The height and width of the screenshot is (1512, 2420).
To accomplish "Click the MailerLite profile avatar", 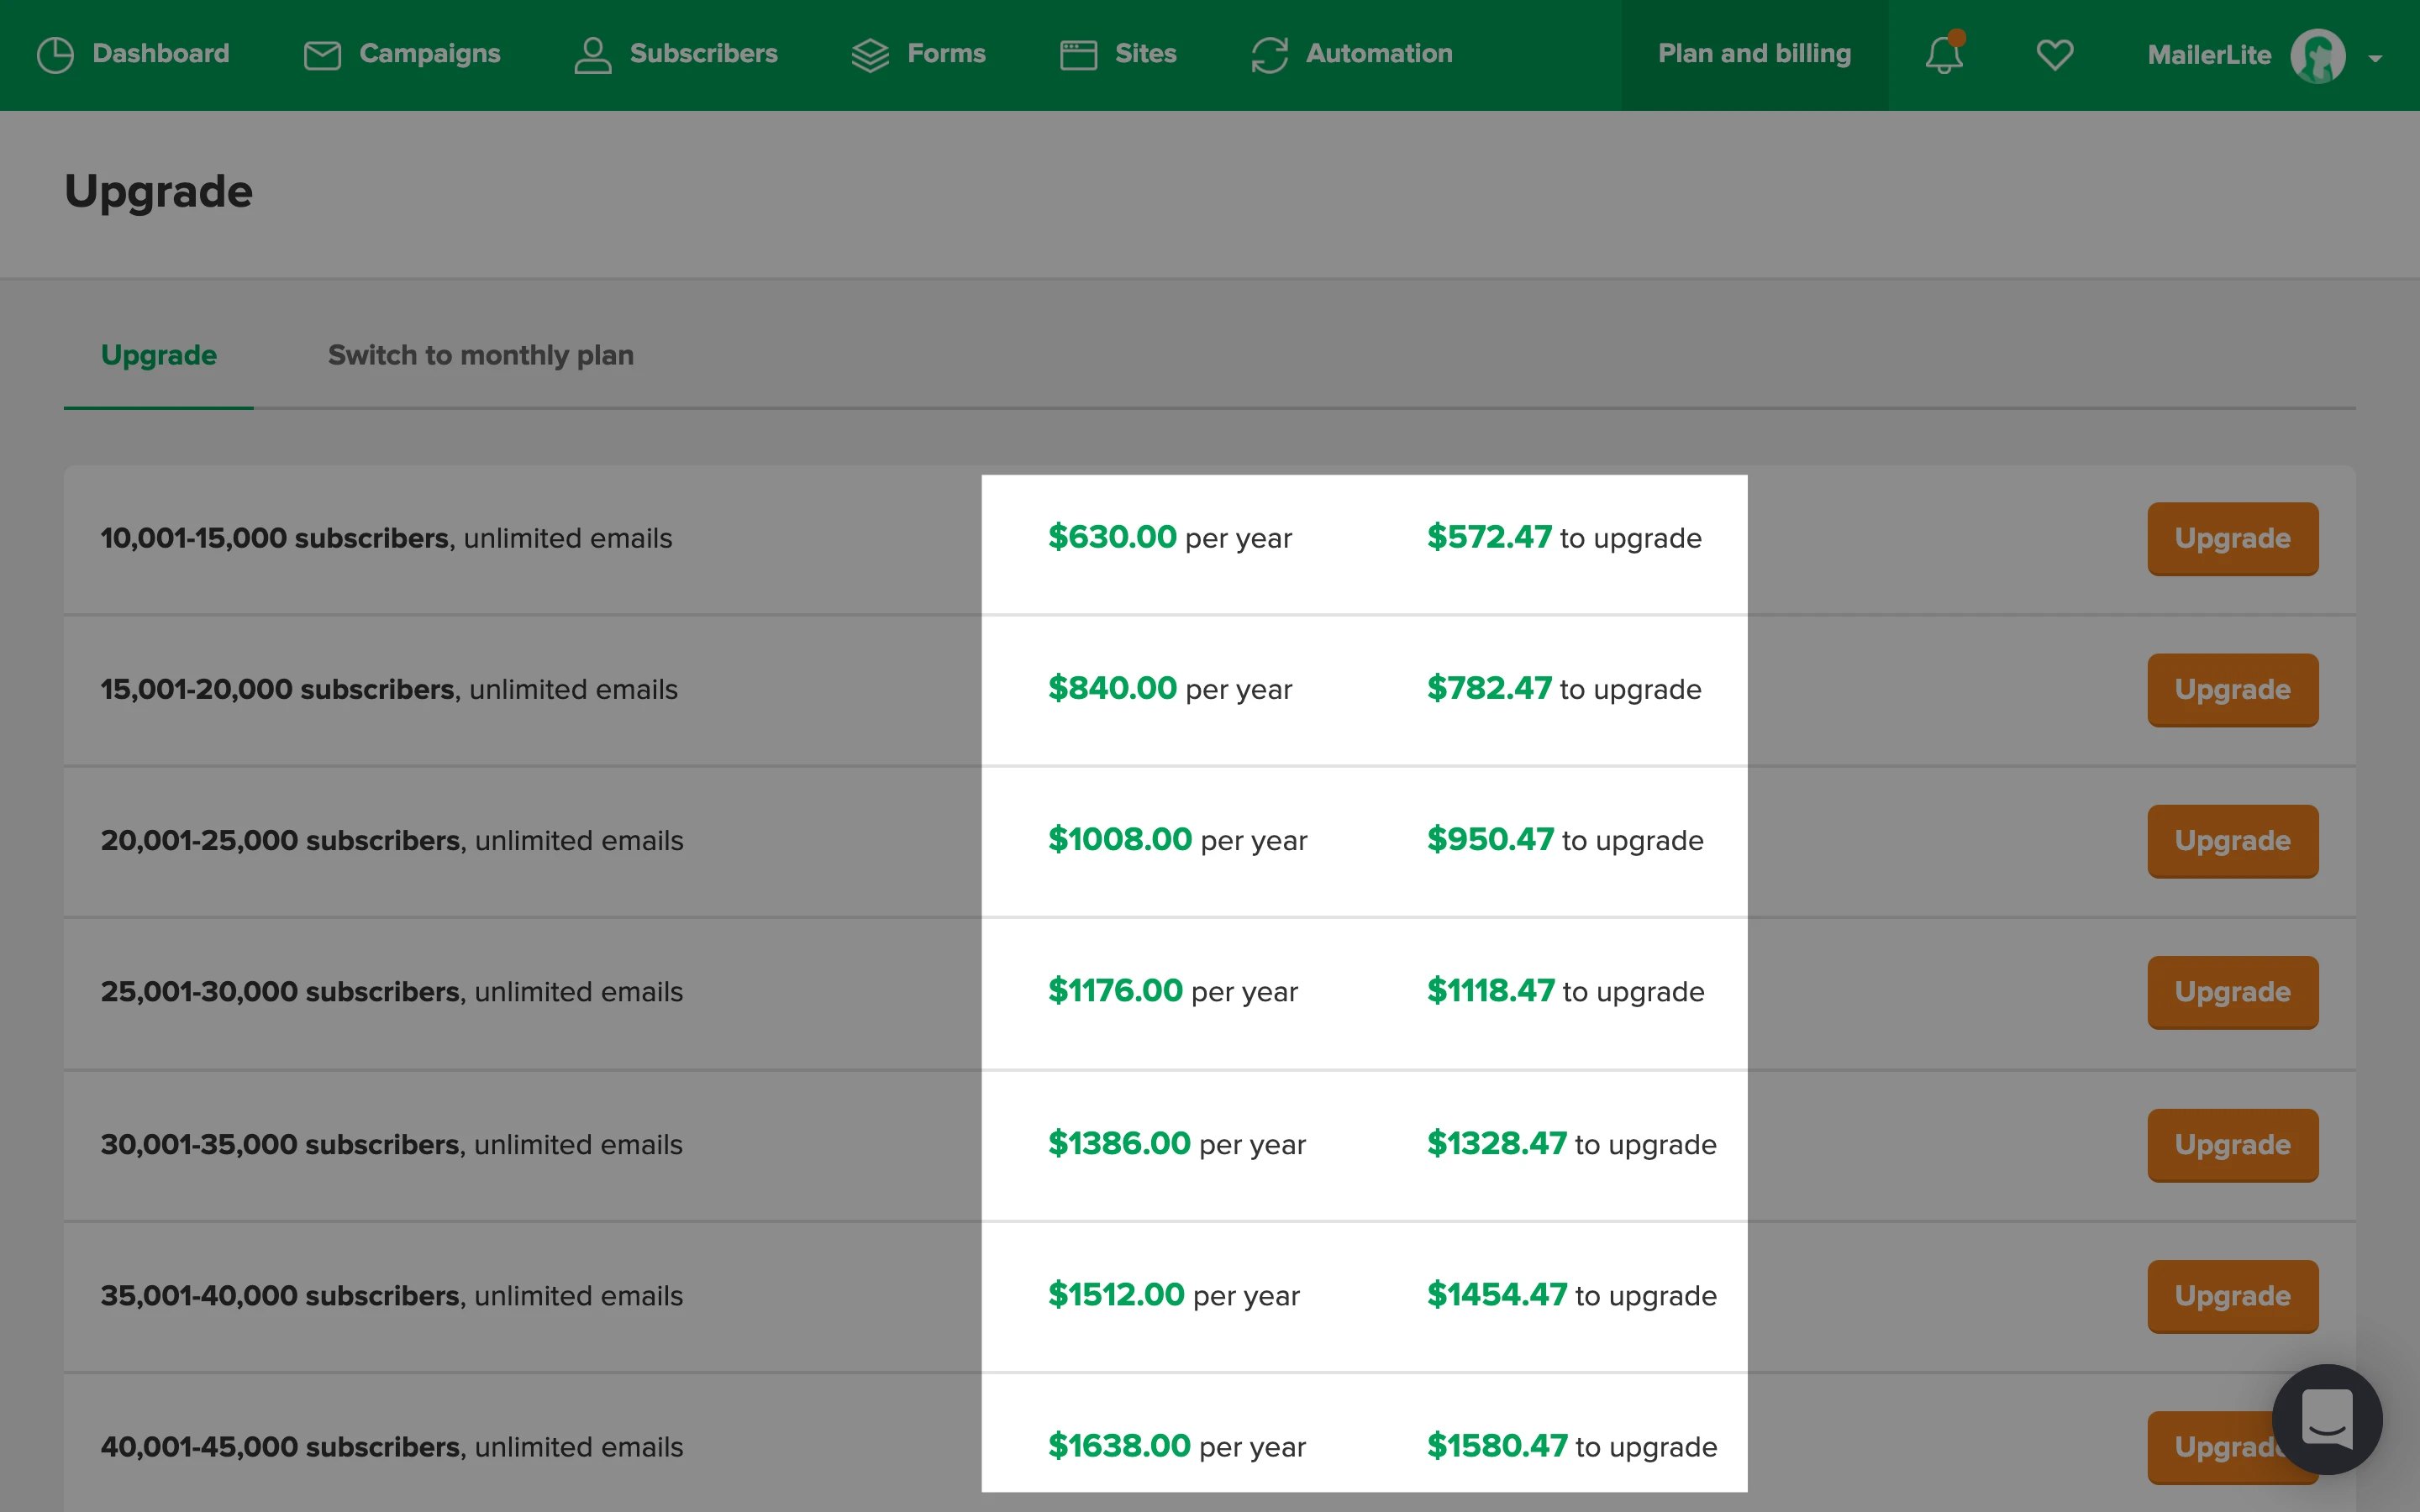I will pyautogui.click(x=2317, y=56).
